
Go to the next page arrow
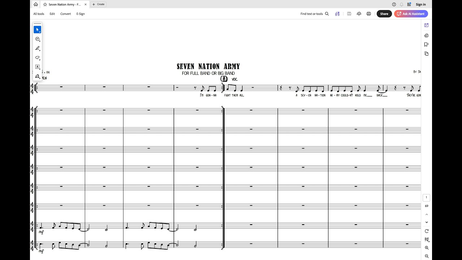pyautogui.click(x=427, y=222)
